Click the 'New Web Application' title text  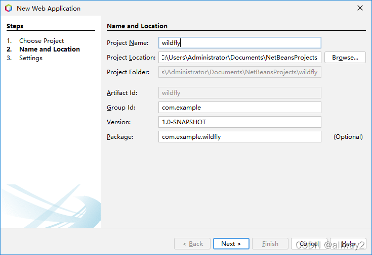click(x=49, y=9)
